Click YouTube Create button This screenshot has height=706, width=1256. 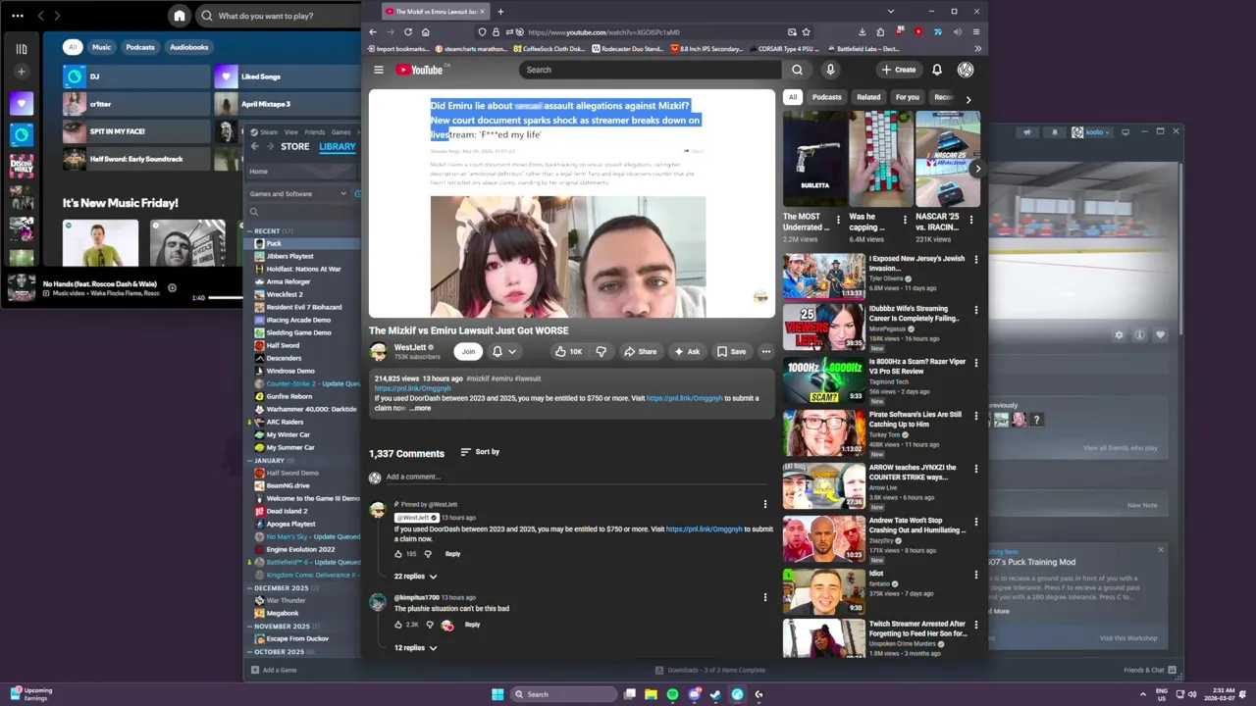pyautogui.click(x=899, y=70)
